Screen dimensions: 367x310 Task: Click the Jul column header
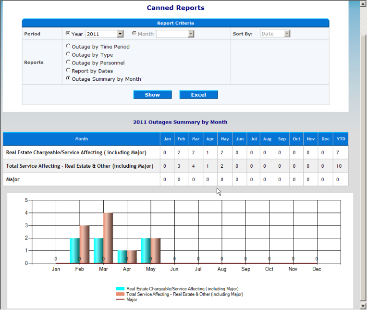254,139
